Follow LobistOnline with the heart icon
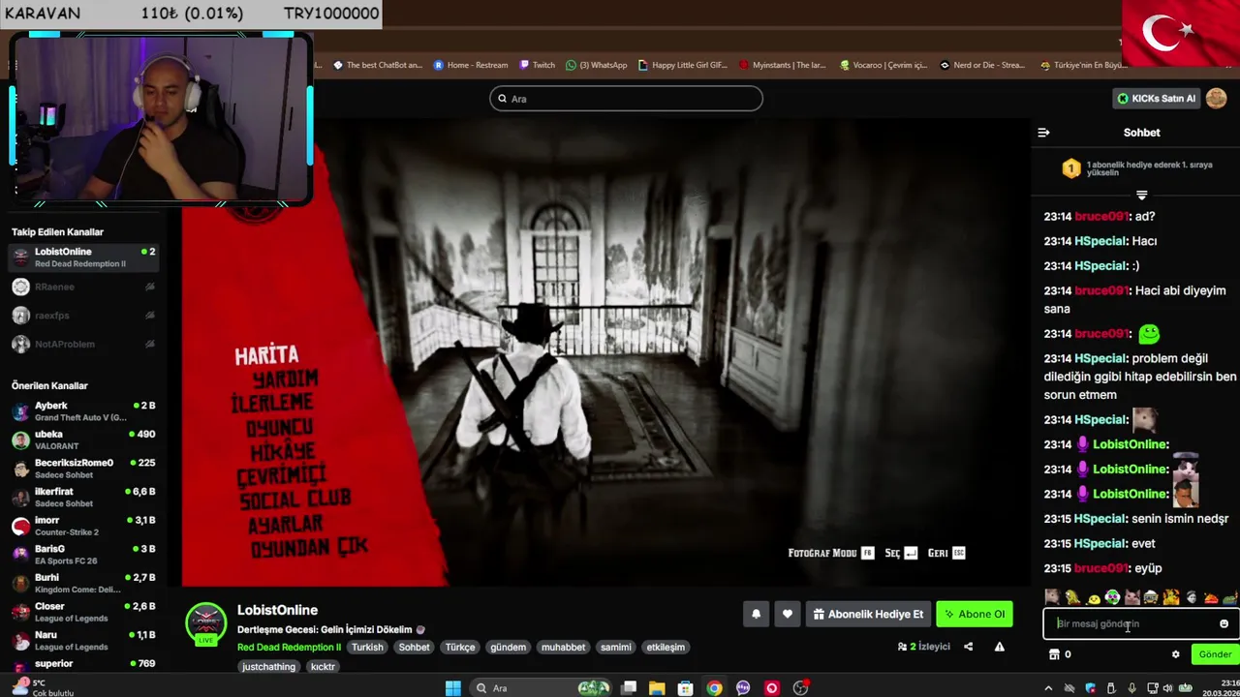 coord(788,614)
